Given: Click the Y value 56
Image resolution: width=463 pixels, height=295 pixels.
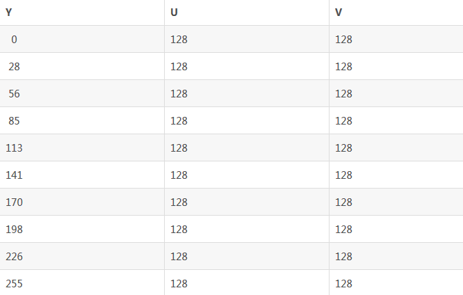Looking at the screenshot, I should [x=14, y=94].
